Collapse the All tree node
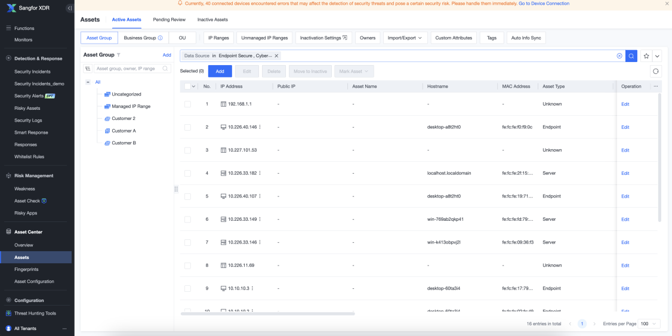 [88, 82]
